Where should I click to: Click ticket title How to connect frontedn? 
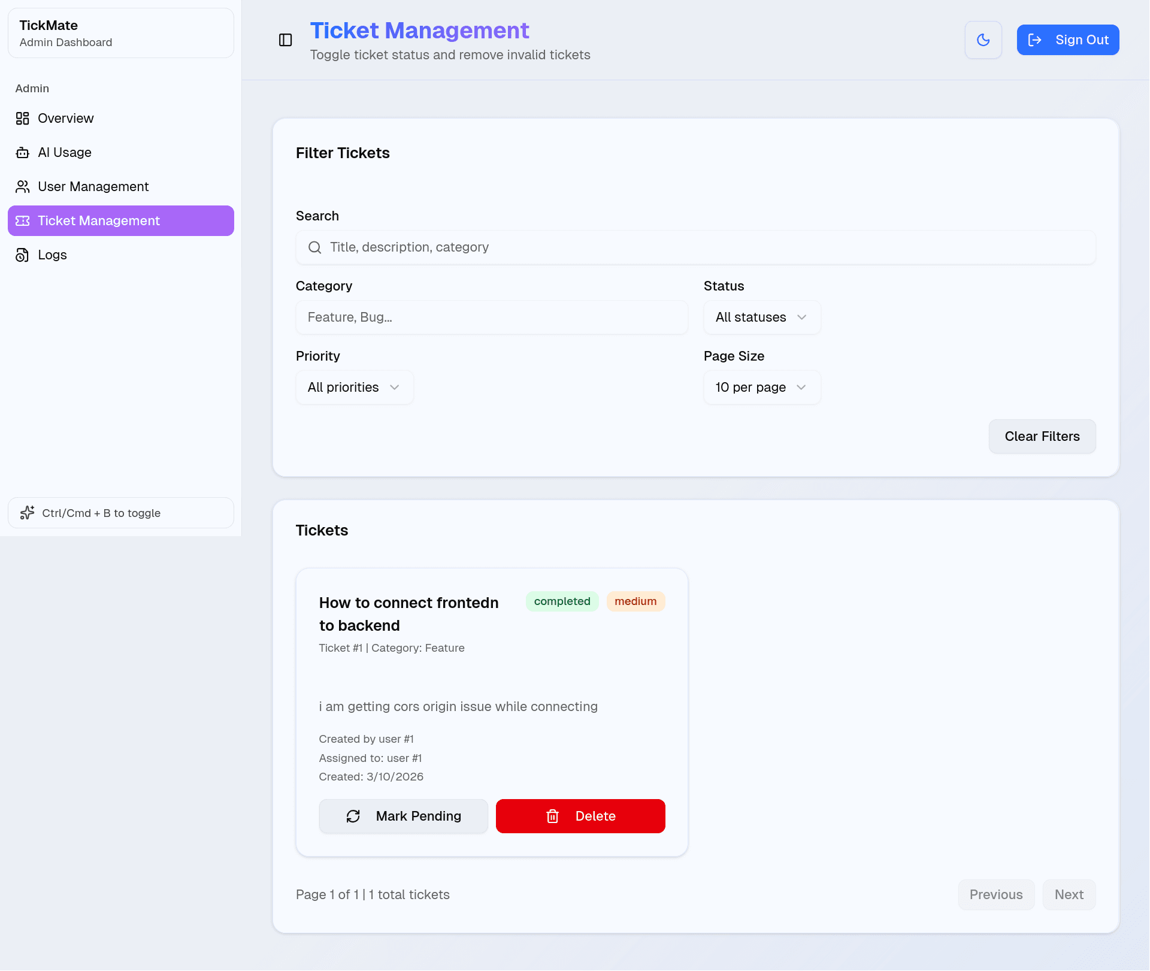pos(408,614)
